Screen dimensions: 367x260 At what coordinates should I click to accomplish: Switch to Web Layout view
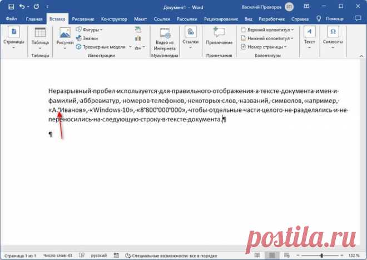287,255
